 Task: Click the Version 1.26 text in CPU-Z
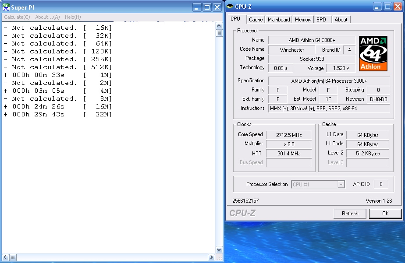379,200
